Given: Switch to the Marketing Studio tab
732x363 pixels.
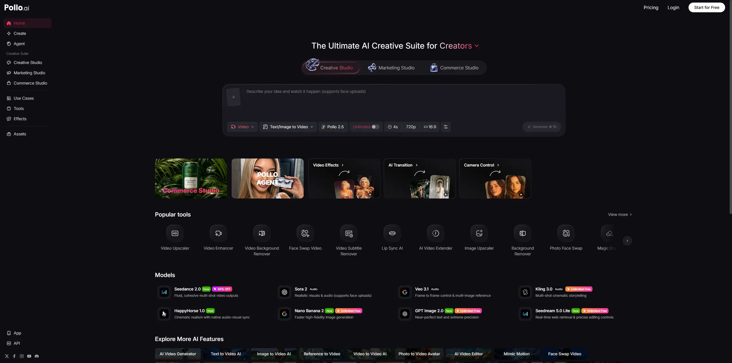Looking at the screenshot, I should point(391,68).
